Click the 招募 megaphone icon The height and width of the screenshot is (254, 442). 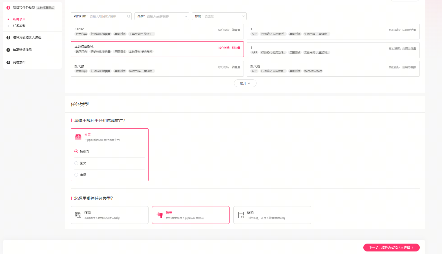160,215
